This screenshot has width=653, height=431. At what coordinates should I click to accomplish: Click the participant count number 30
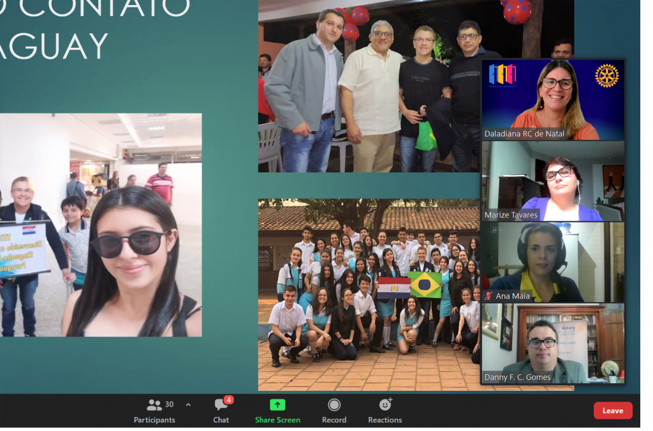pos(170,404)
